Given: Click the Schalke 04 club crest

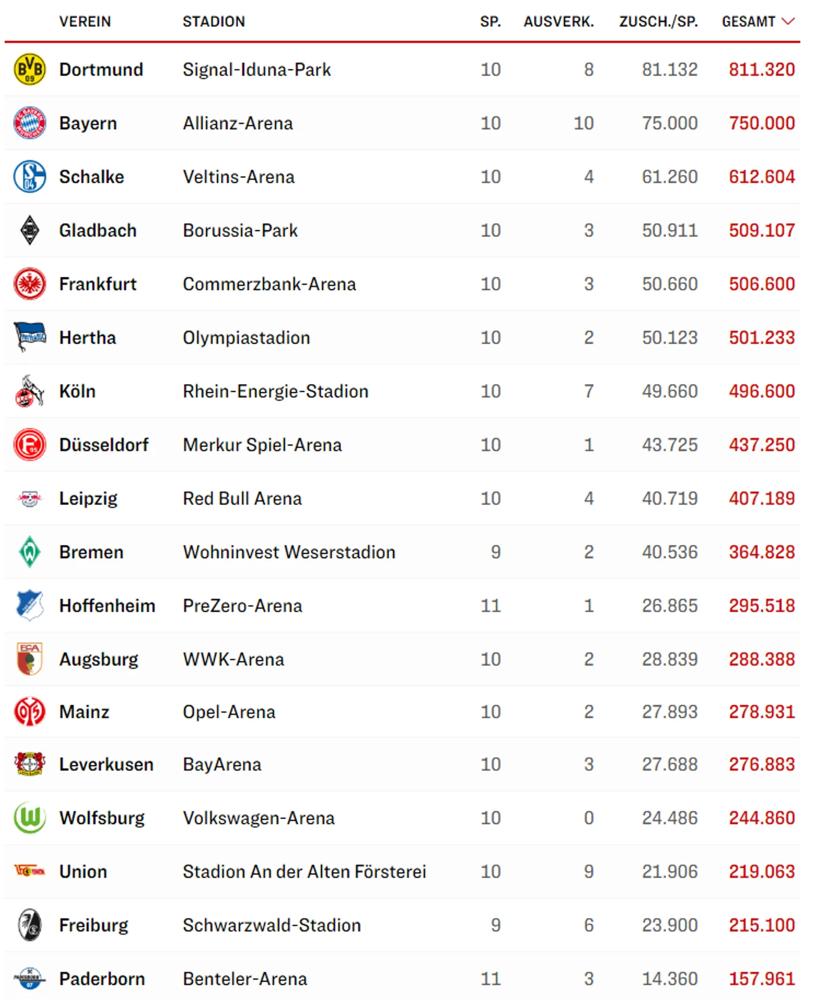Looking at the screenshot, I should pos(30,177).
